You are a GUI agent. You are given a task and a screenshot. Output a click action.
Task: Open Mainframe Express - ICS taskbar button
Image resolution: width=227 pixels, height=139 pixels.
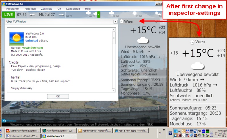pyautogui.click(x=59, y=131)
